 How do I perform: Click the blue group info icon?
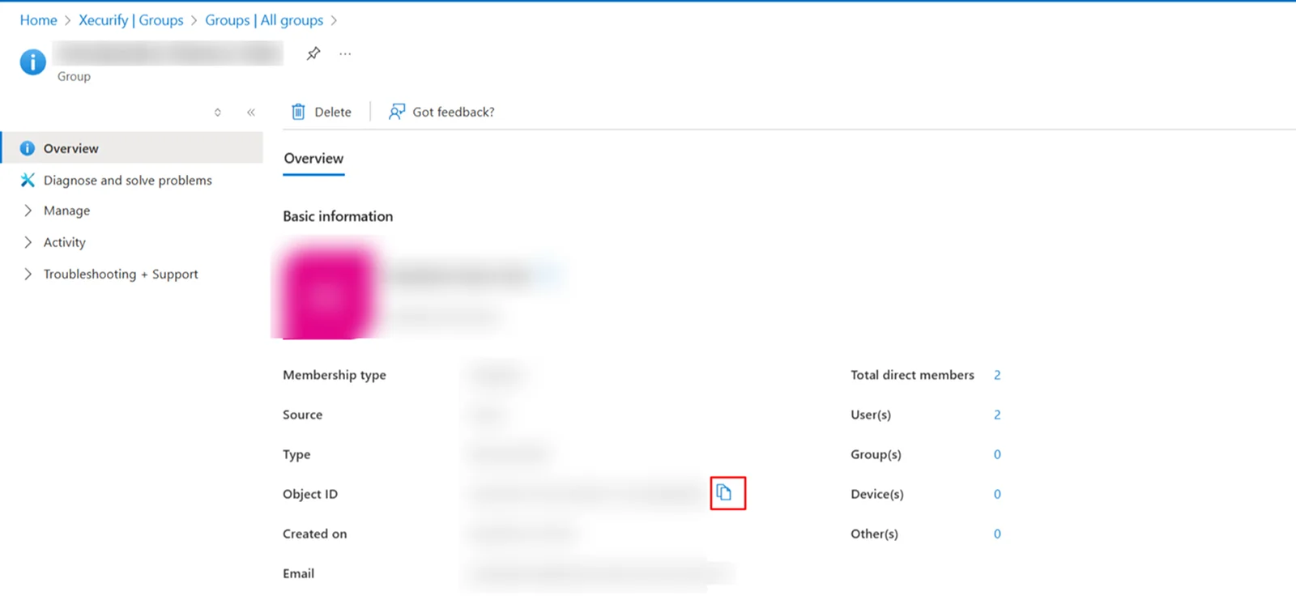point(32,62)
